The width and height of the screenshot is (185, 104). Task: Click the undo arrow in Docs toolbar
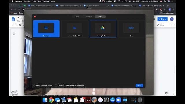coord(13,25)
